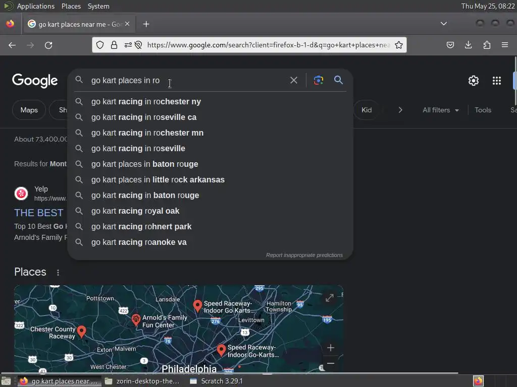The width and height of the screenshot is (517, 387).
Task: Open THE BEST Yelp result link
Action: click(x=38, y=213)
